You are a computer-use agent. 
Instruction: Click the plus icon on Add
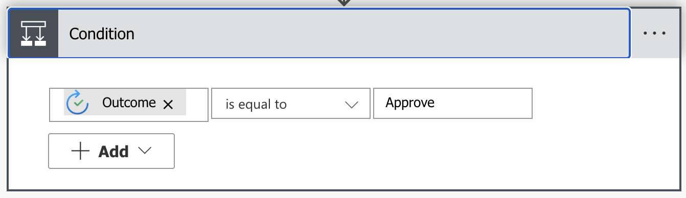(x=80, y=152)
